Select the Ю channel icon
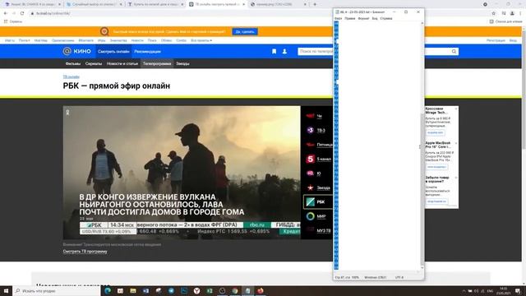Screen dimensions: 526x296 (x=311, y=173)
